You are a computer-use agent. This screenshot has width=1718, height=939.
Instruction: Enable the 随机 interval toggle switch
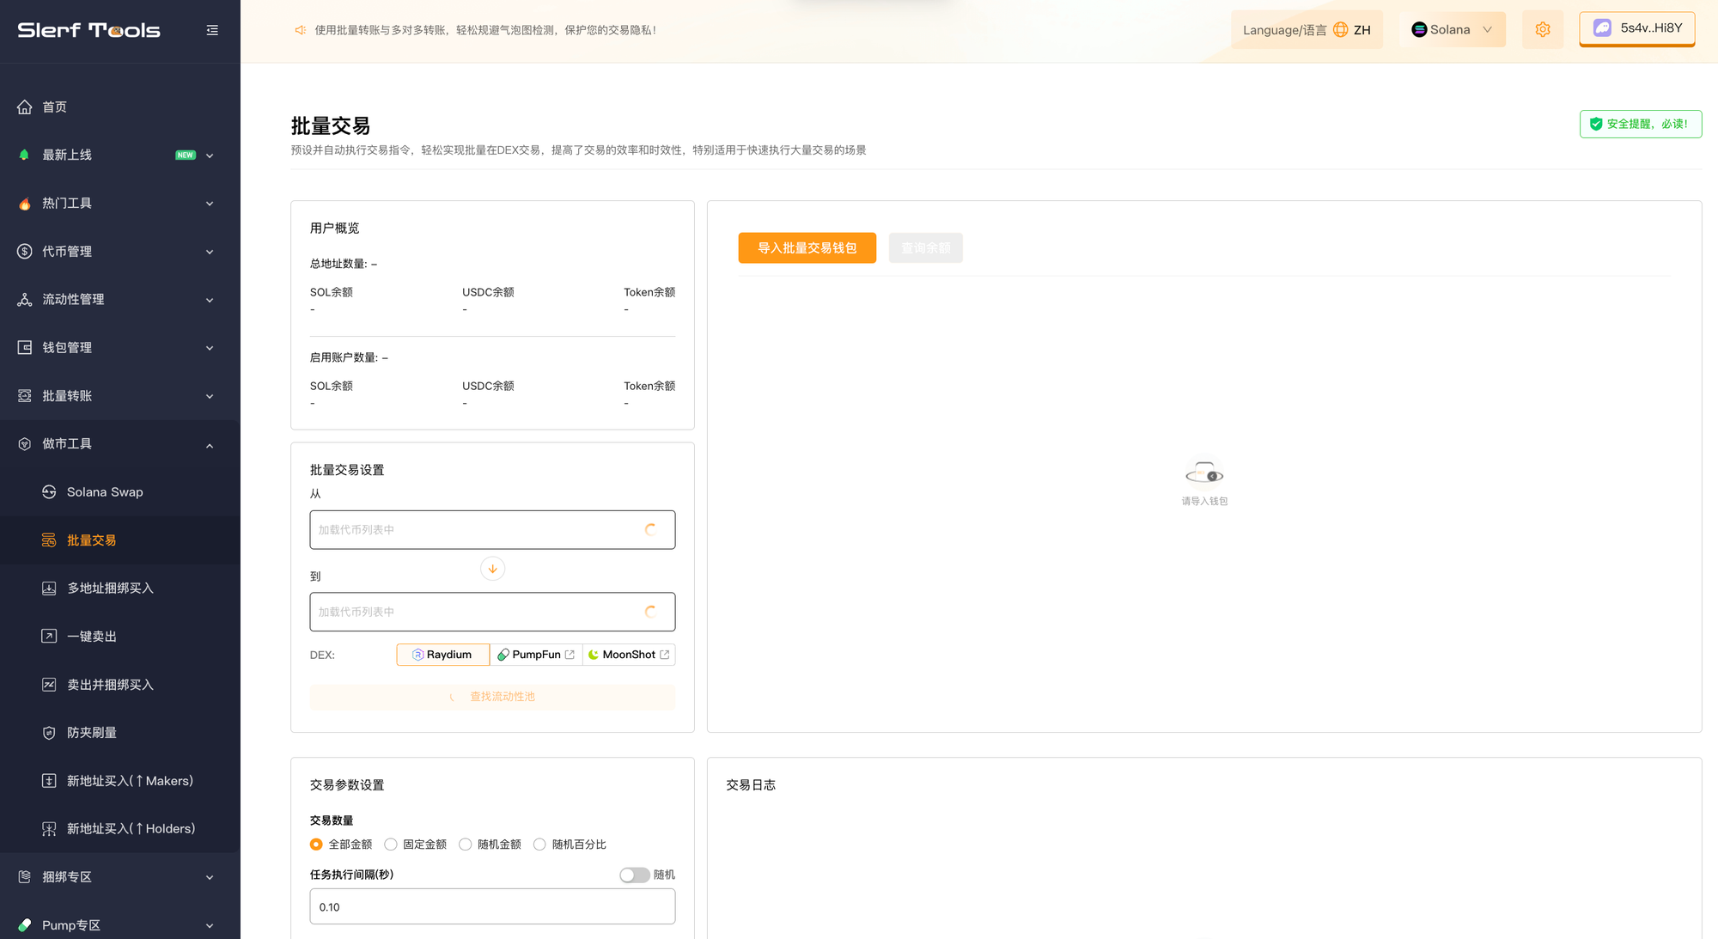click(x=634, y=875)
